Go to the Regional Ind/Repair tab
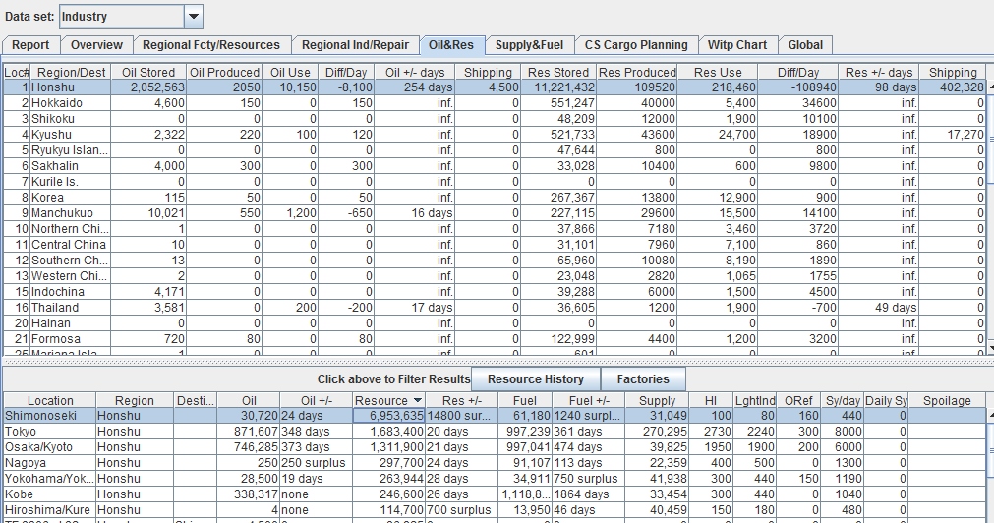This screenshot has height=523, width=994. (x=355, y=45)
